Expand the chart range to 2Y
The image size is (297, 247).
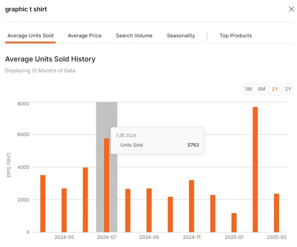click(x=288, y=89)
